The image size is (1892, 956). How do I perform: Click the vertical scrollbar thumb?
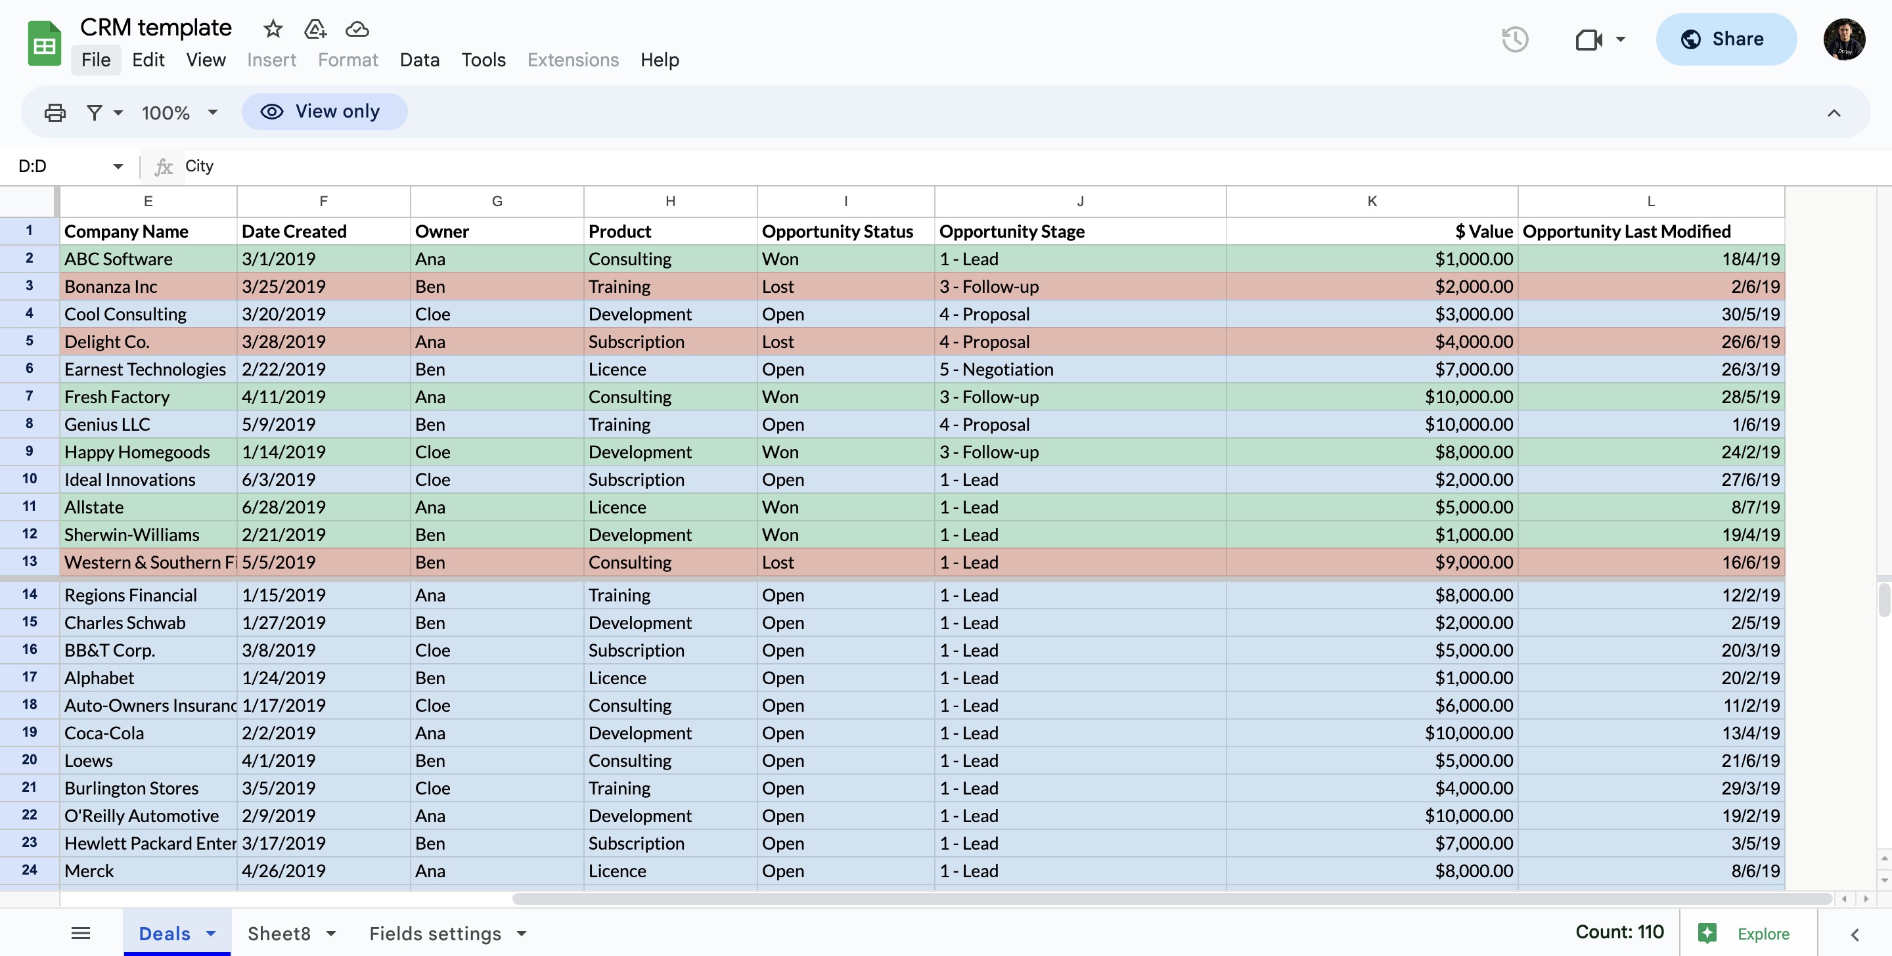click(x=1884, y=599)
